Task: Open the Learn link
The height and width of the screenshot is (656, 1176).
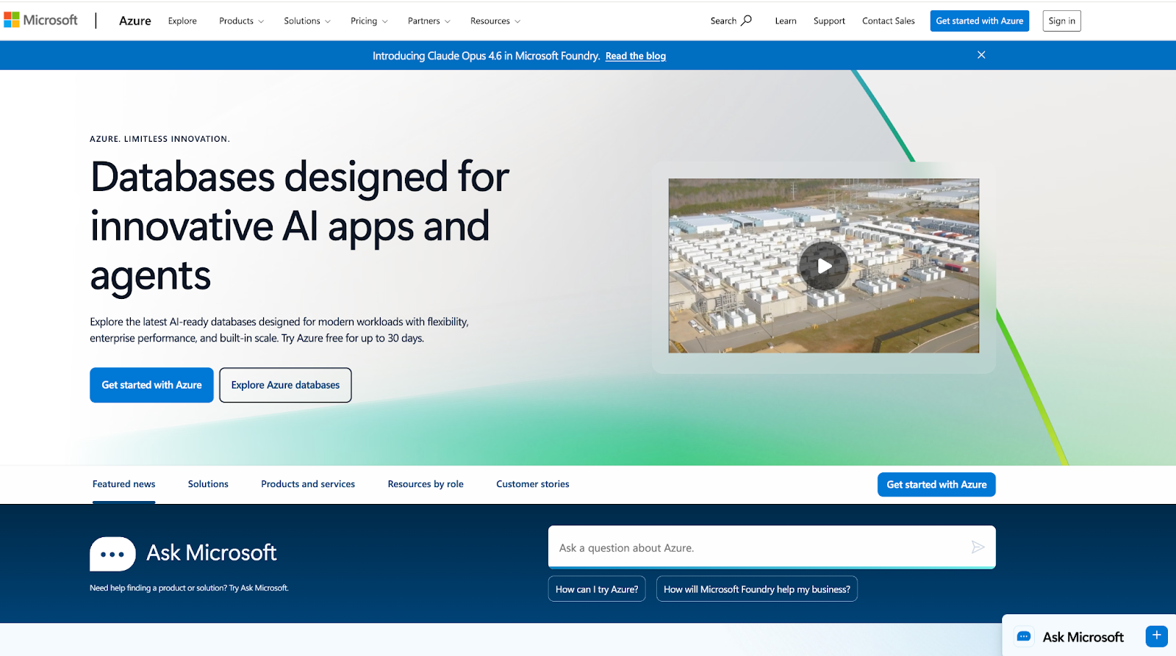Action: pyautogui.click(x=786, y=21)
